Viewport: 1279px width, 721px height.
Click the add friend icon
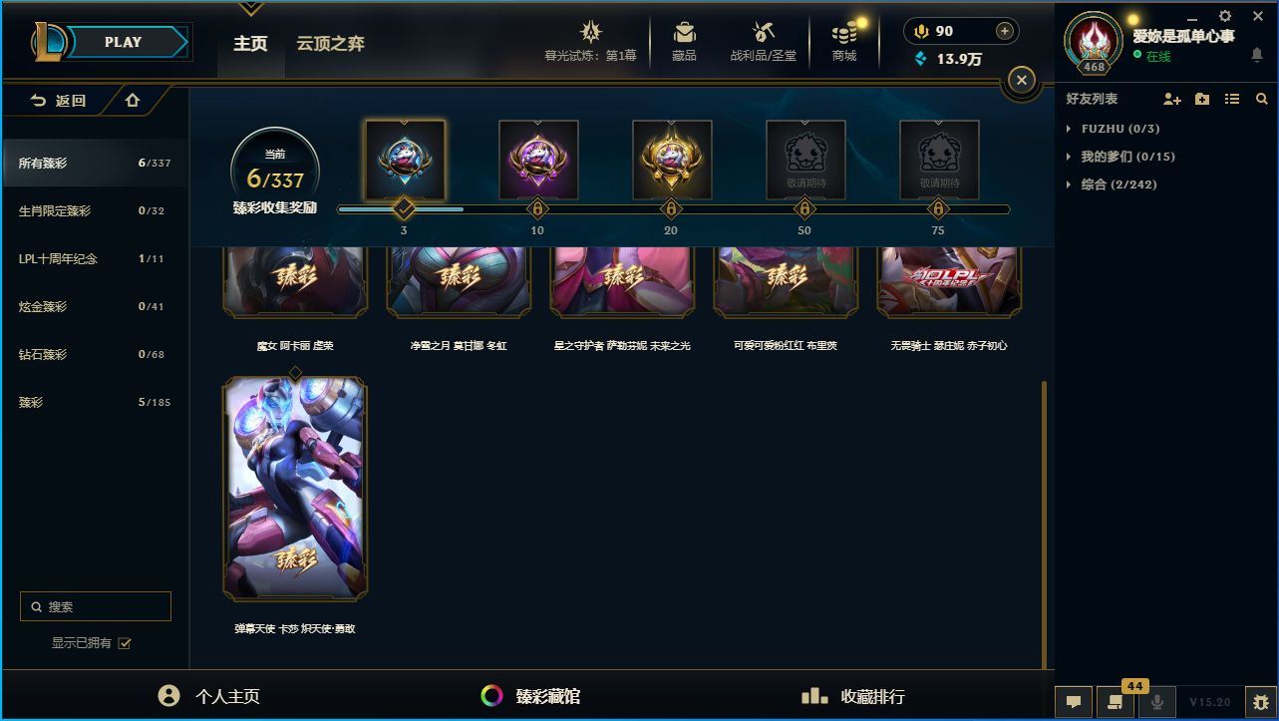1172,99
